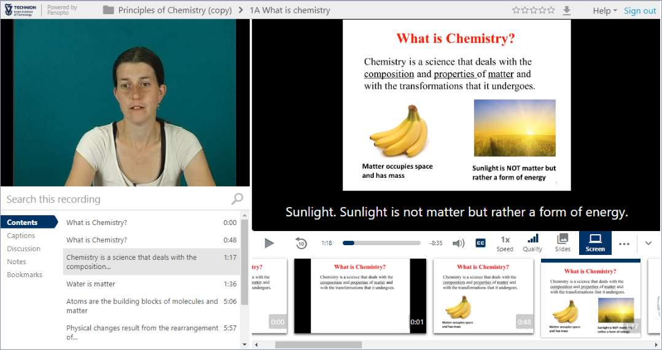
Task: Select the partially visible 0:00 thumbnail
Action: tap(270, 295)
